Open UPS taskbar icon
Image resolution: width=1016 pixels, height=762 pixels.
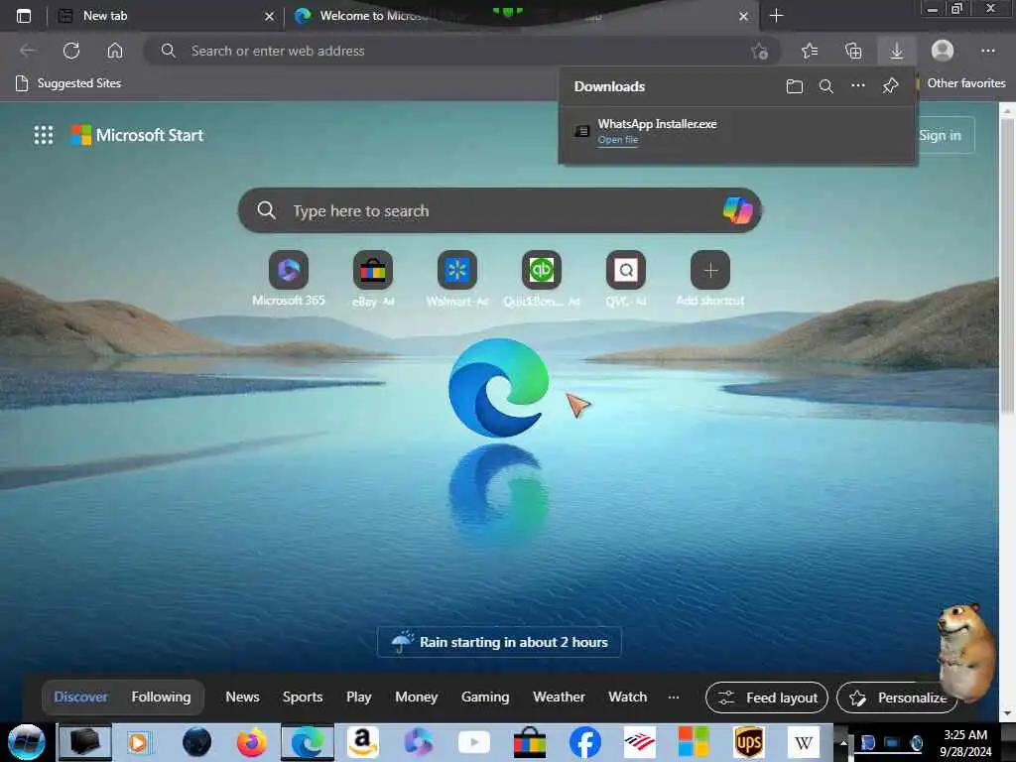point(748,742)
